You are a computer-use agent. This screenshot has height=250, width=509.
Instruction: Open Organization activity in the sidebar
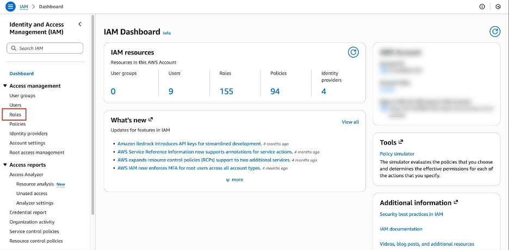coord(32,222)
